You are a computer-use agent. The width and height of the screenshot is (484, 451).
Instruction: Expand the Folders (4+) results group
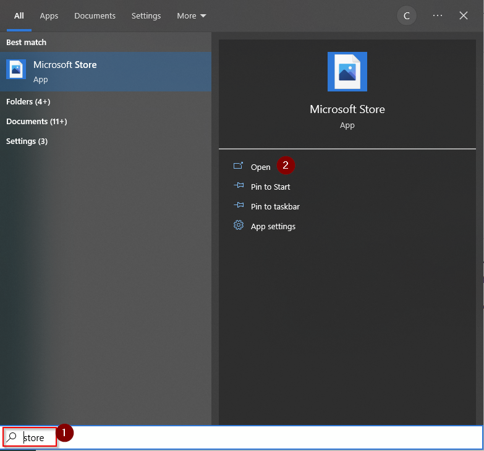[x=28, y=101]
